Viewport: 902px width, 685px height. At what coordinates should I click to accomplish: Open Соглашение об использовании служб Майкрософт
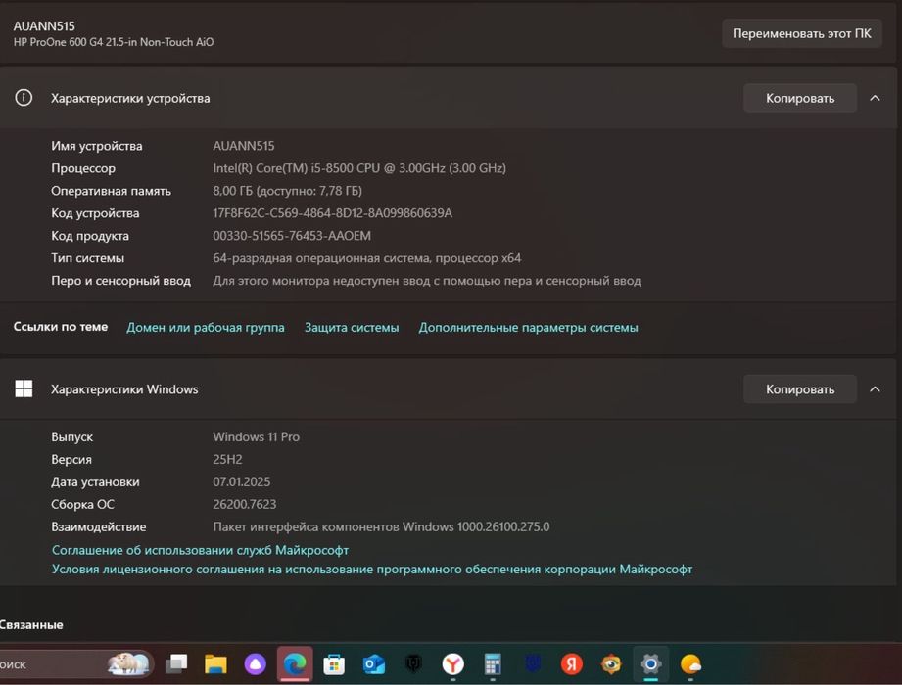click(200, 550)
